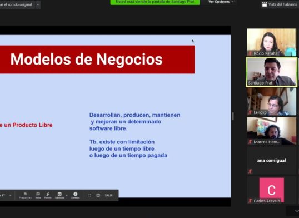The image size is (299, 218).
Task: Activate the laser Puntero icon
Action: pos(48,195)
